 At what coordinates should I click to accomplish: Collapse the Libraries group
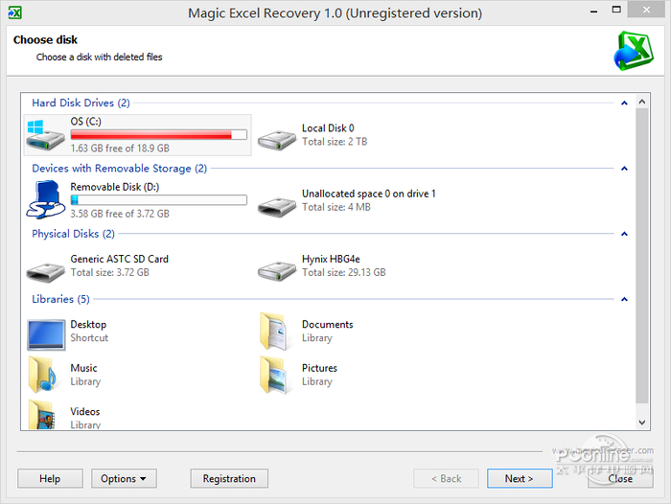[x=624, y=300]
